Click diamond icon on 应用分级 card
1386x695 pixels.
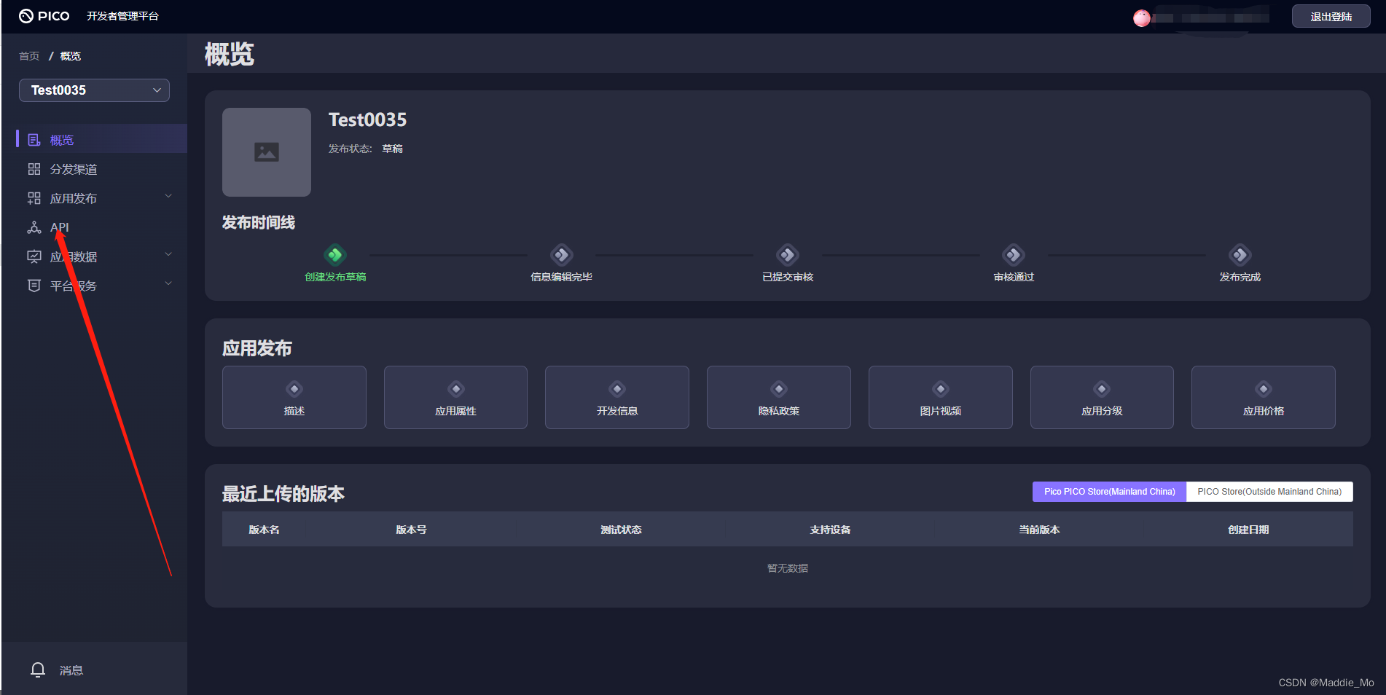[1102, 389]
